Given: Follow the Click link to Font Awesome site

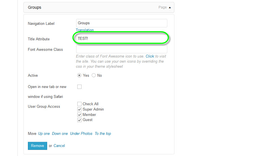Looking at the screenshot, I should pyautogui.click(x=150, y=56).
